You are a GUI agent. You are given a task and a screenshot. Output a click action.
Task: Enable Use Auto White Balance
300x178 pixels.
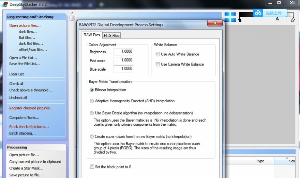pos(158,54)
